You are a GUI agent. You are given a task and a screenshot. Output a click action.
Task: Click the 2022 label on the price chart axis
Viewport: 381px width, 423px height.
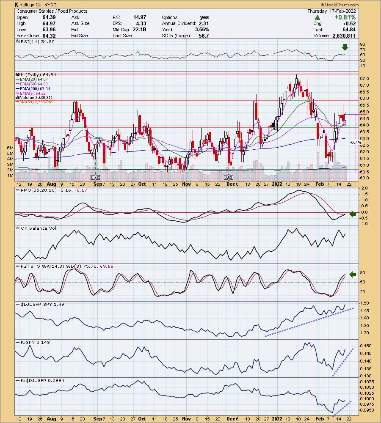[277, 184]
